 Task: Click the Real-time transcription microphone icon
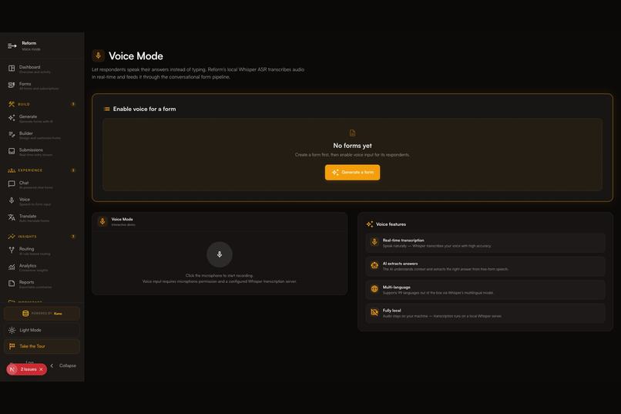[374, 242]
